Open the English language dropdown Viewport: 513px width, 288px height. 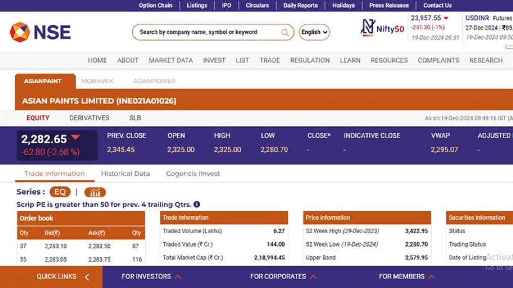point(314,32)
